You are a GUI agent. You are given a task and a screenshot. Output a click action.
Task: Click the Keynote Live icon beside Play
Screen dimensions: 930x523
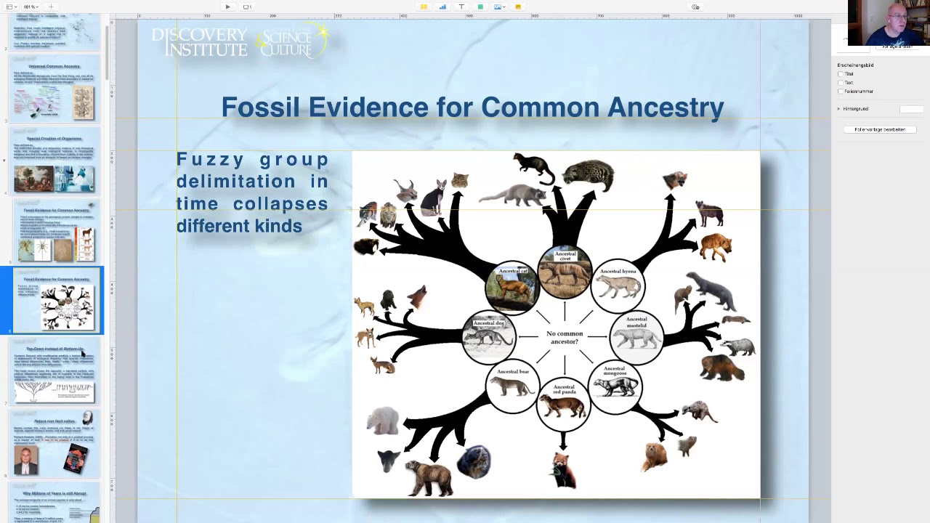pos(246,7)
